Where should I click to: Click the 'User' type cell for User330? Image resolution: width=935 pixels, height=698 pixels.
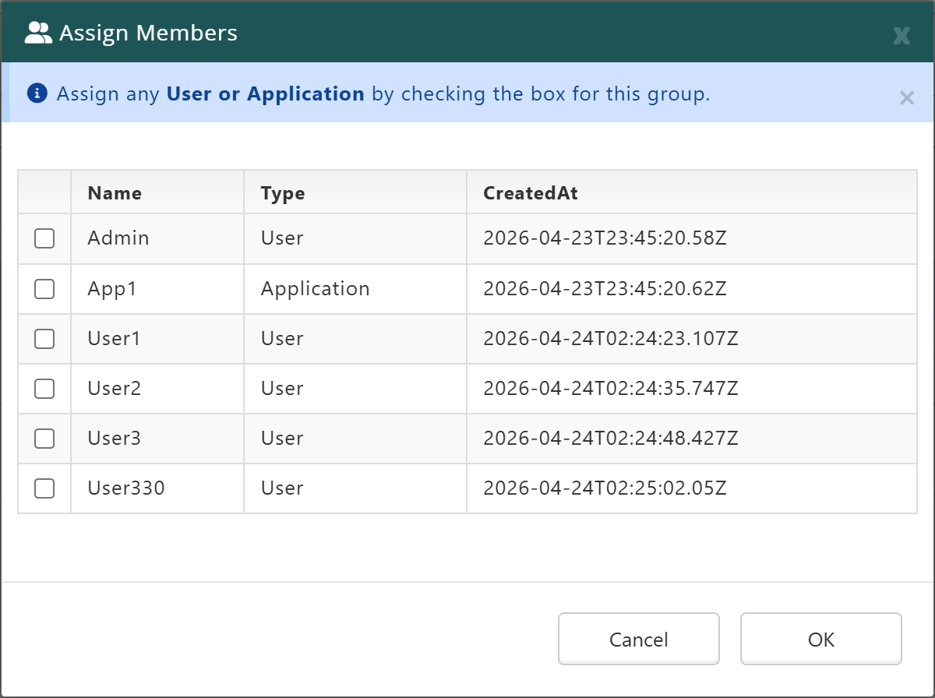(355, 488)
